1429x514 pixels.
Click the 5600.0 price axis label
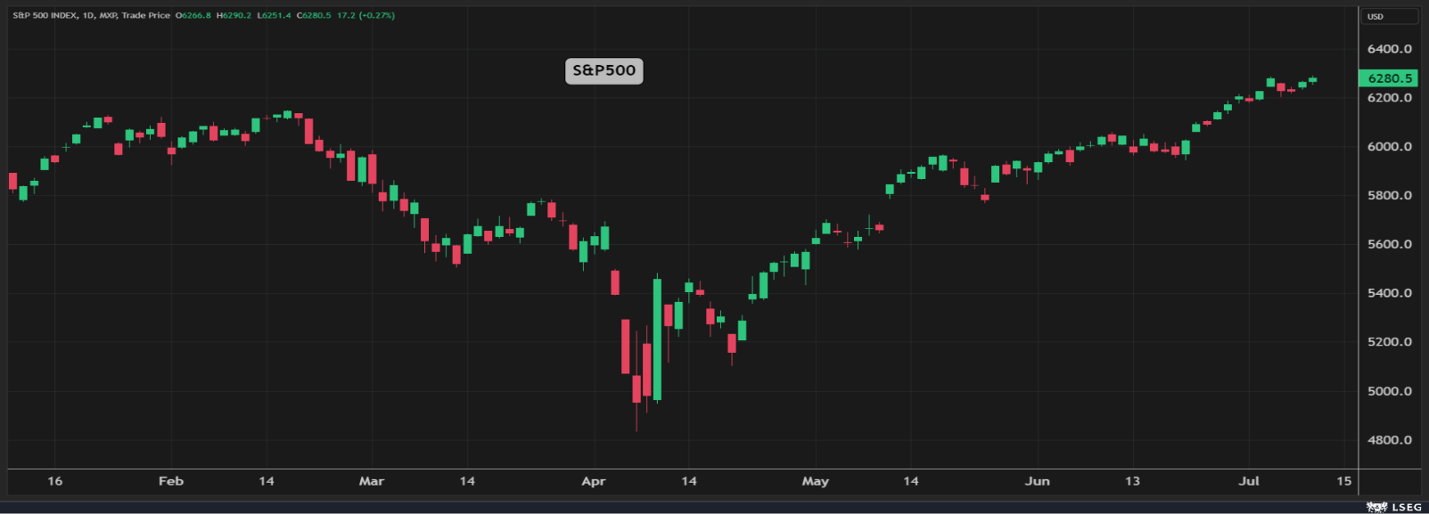coord(1390,244)
